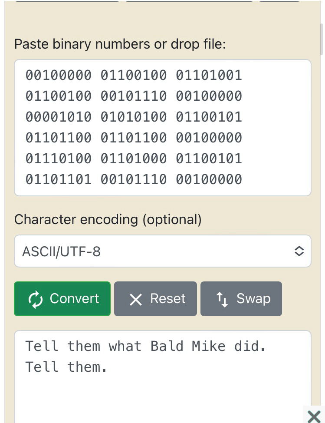Select the text 'Tell them what Bald Mike did.'
This screenshot has width=325, height=423.
[148, 346]
